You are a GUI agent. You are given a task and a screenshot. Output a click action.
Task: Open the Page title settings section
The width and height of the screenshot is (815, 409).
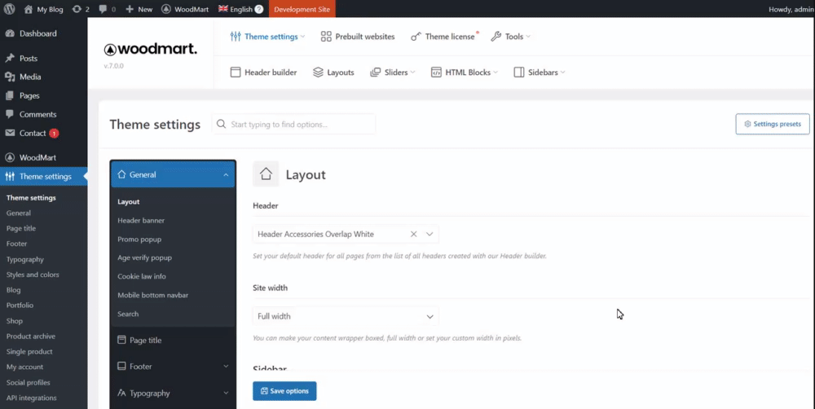(x=173, y=340)
